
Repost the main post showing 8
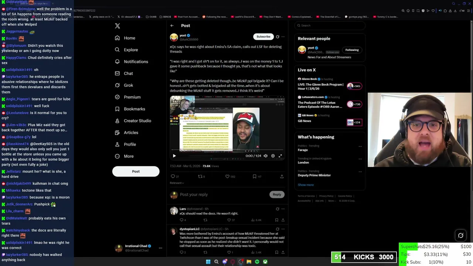pyautogui.click(x=201, y=177)
